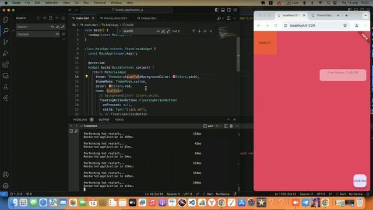This screenshot has height=210, width=373.
Task: Open Run and Debug view
Action: [x=5, y=53]
